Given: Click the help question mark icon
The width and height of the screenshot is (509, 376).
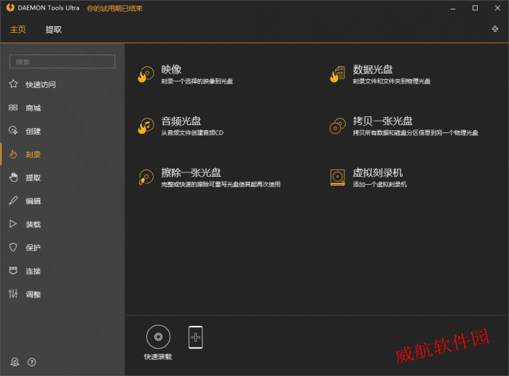Looking at the screenshot, I should 31,362.
